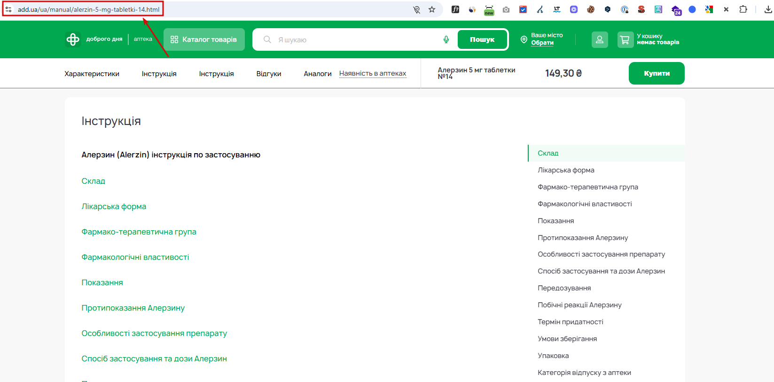Click the green Купити button

pyautogui.click(x=657, y=73)
